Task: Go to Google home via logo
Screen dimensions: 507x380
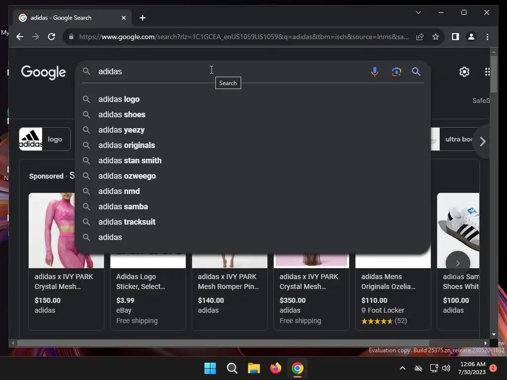Action: (x=44, y=72)
